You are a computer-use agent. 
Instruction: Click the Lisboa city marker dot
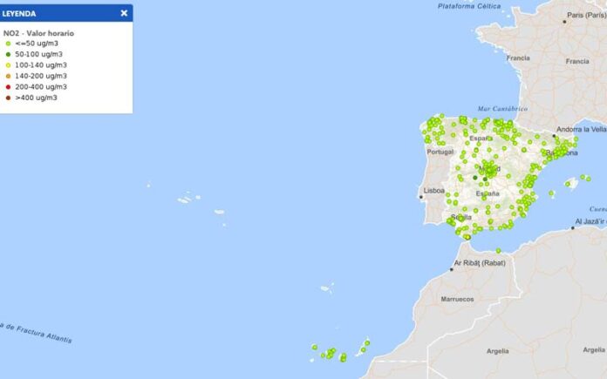421,196
